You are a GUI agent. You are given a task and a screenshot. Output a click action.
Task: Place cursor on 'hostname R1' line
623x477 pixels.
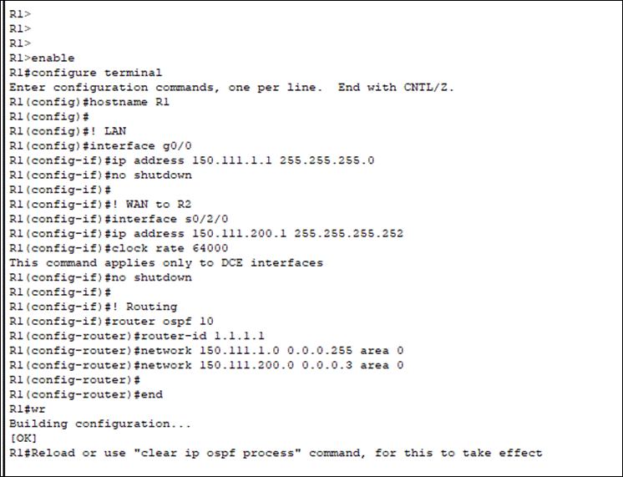89,102
